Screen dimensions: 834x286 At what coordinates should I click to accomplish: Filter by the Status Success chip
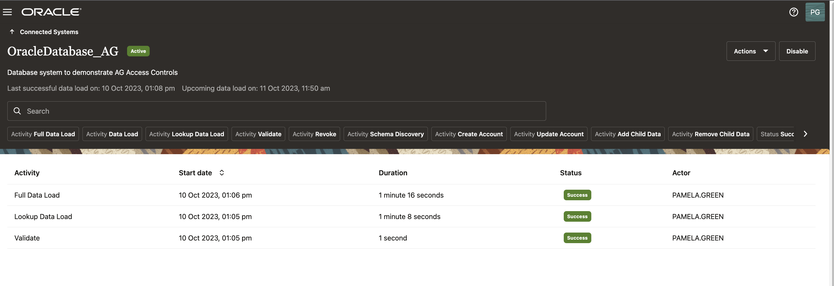776,134
